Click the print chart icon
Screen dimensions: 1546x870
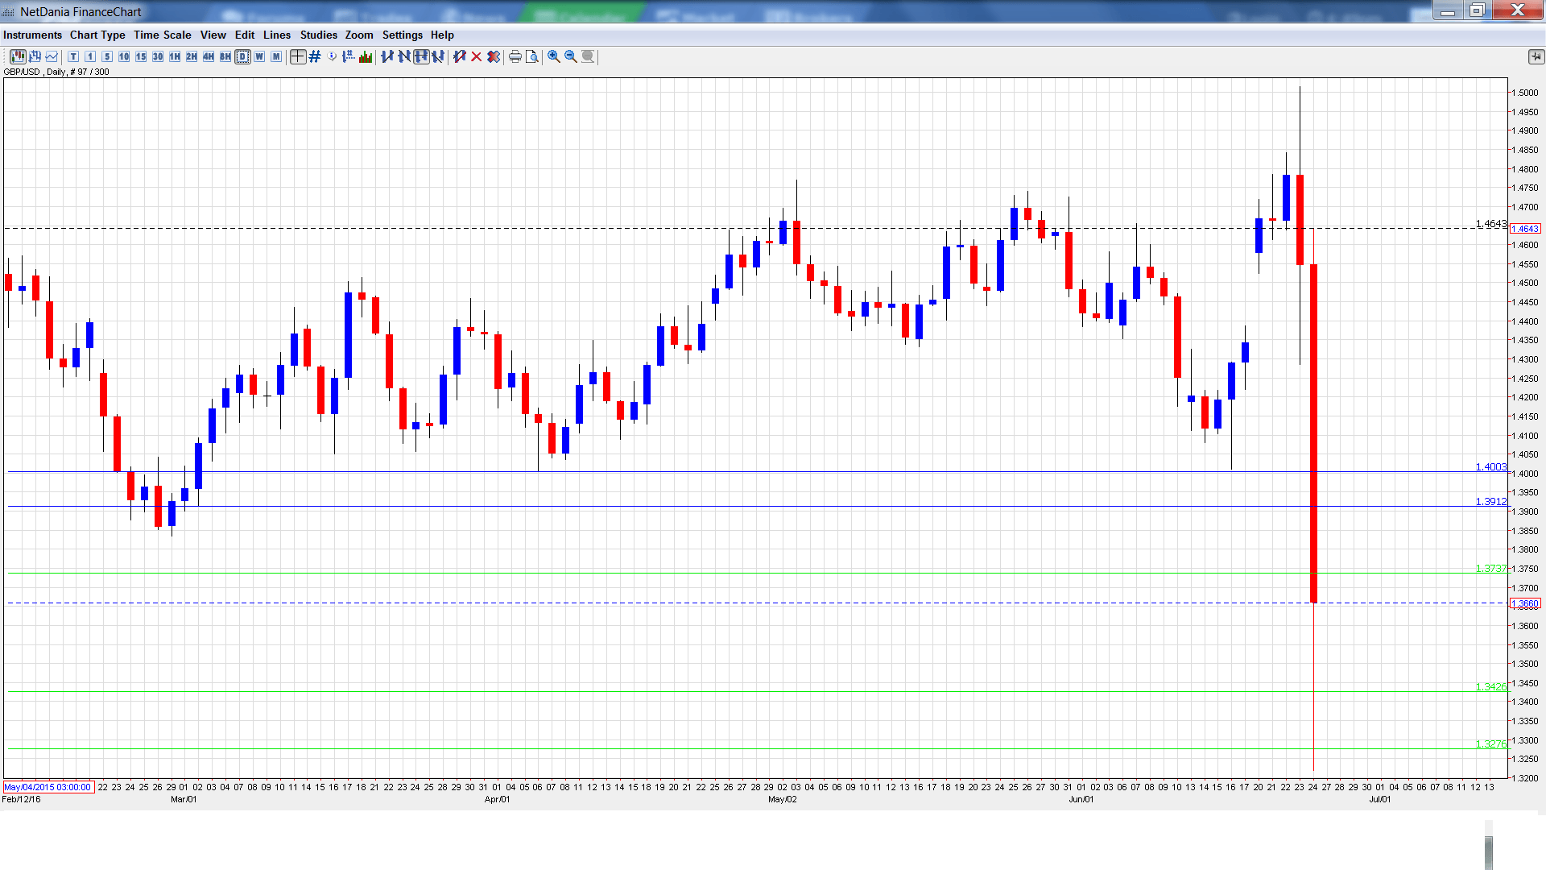(515, 56)
